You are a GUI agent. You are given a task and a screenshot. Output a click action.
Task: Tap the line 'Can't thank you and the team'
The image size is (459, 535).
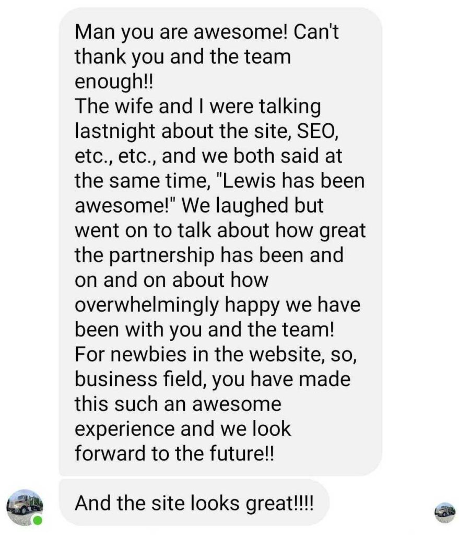point(184,55)
